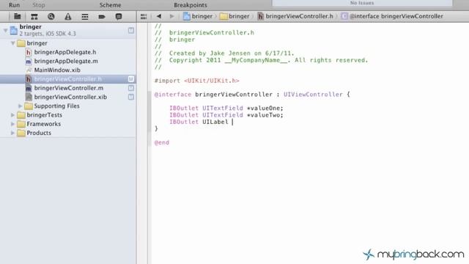Open the Symbol navigator icon
Image resolution: width=469 pixels, height=264 pixels.
(x=34, y=16)
